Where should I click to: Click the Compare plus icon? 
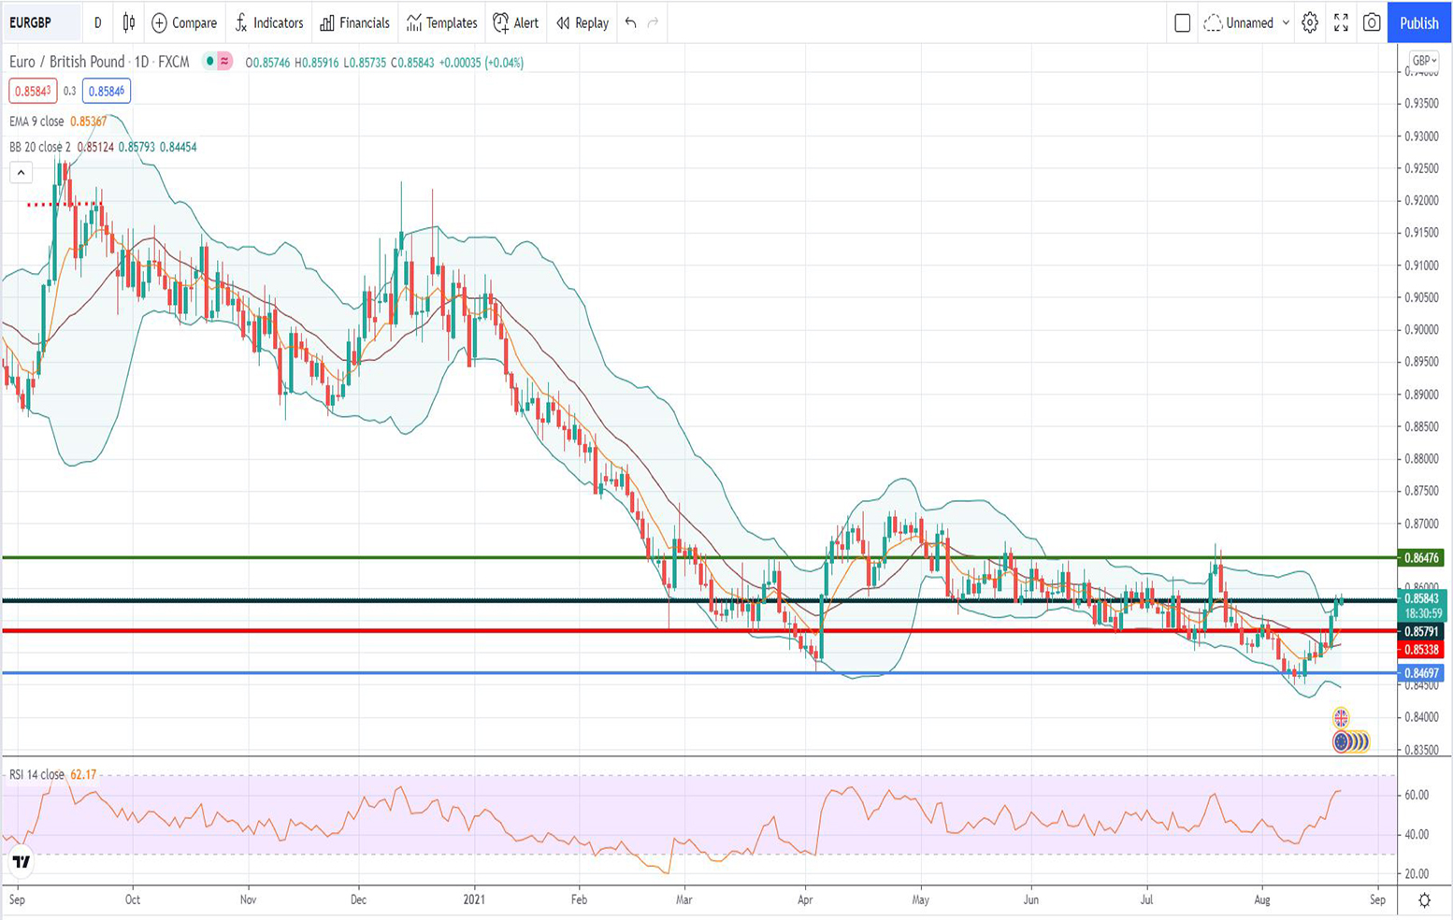point(160,22)
